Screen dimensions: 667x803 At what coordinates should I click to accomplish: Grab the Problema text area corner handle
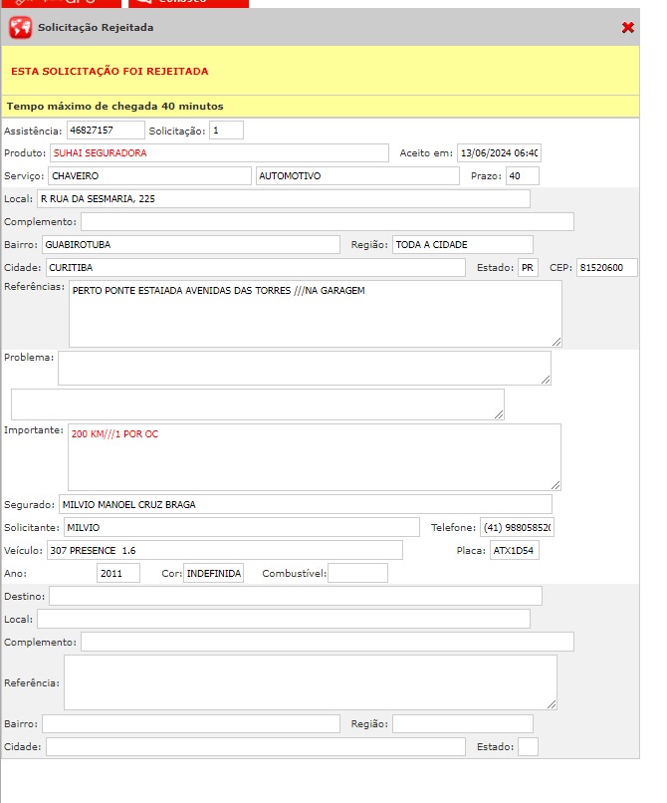tap(546, 380)
